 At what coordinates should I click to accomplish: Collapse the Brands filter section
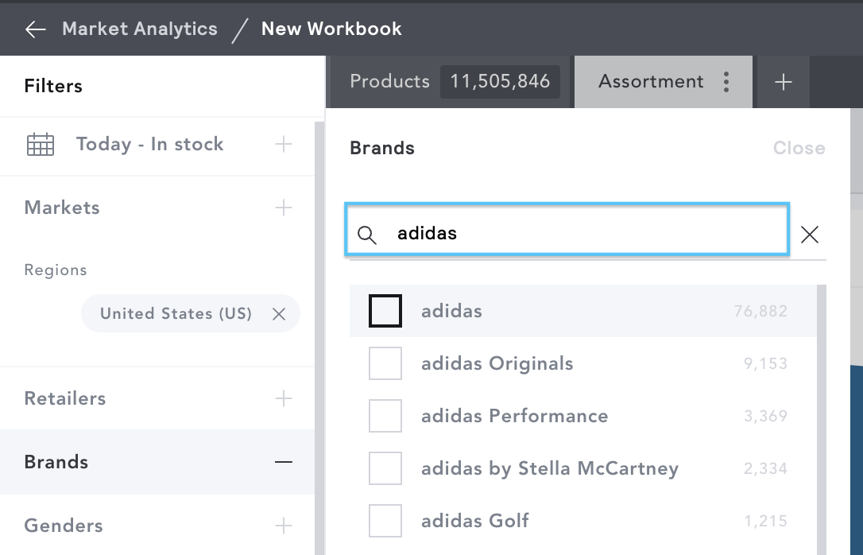pyautogui.click(x=284, y=462)
